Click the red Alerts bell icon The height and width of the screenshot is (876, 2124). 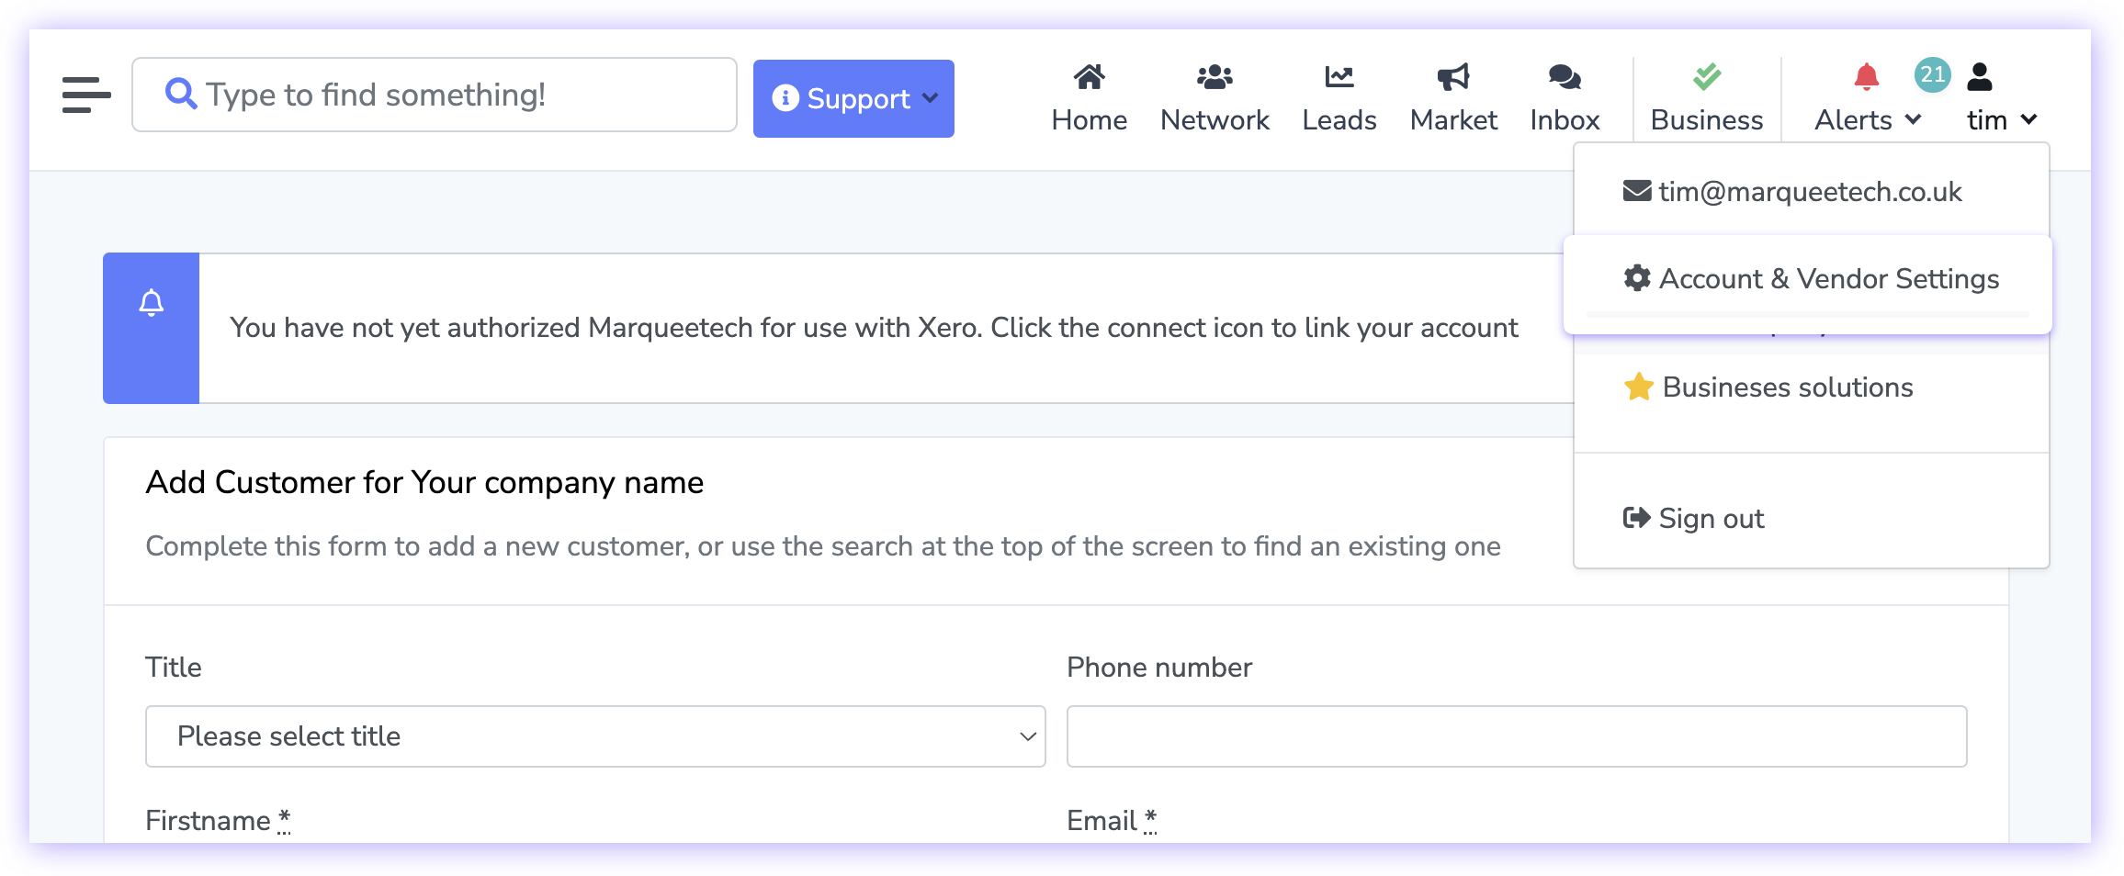pos(1866,77)
